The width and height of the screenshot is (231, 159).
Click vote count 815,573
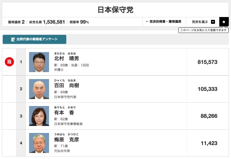coord(207,62)
